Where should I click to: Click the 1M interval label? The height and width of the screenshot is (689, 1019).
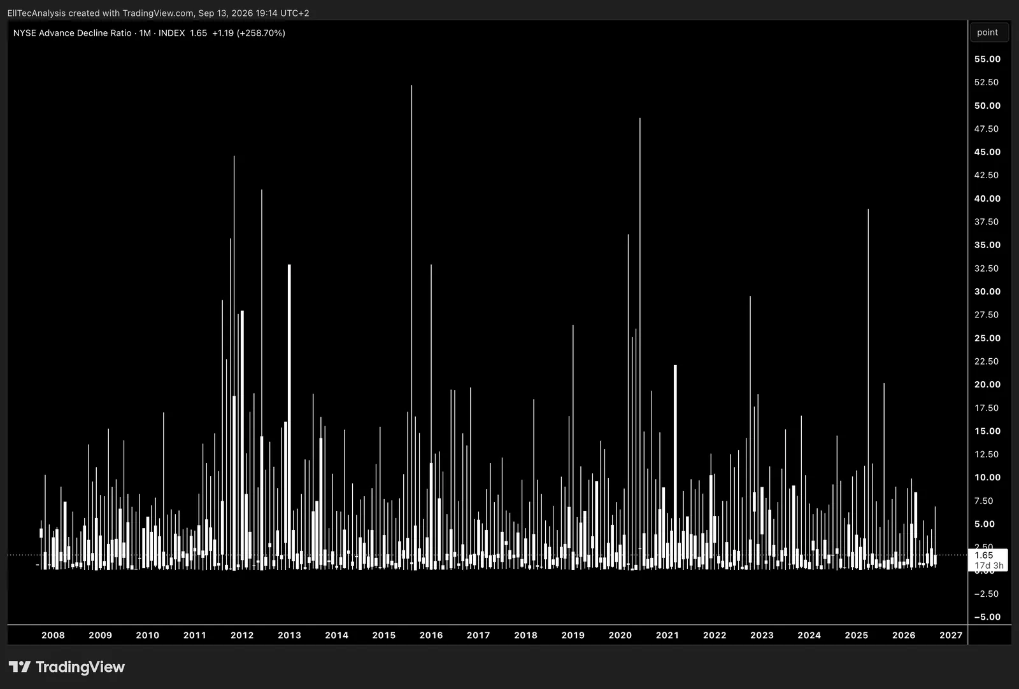[145, 33]
